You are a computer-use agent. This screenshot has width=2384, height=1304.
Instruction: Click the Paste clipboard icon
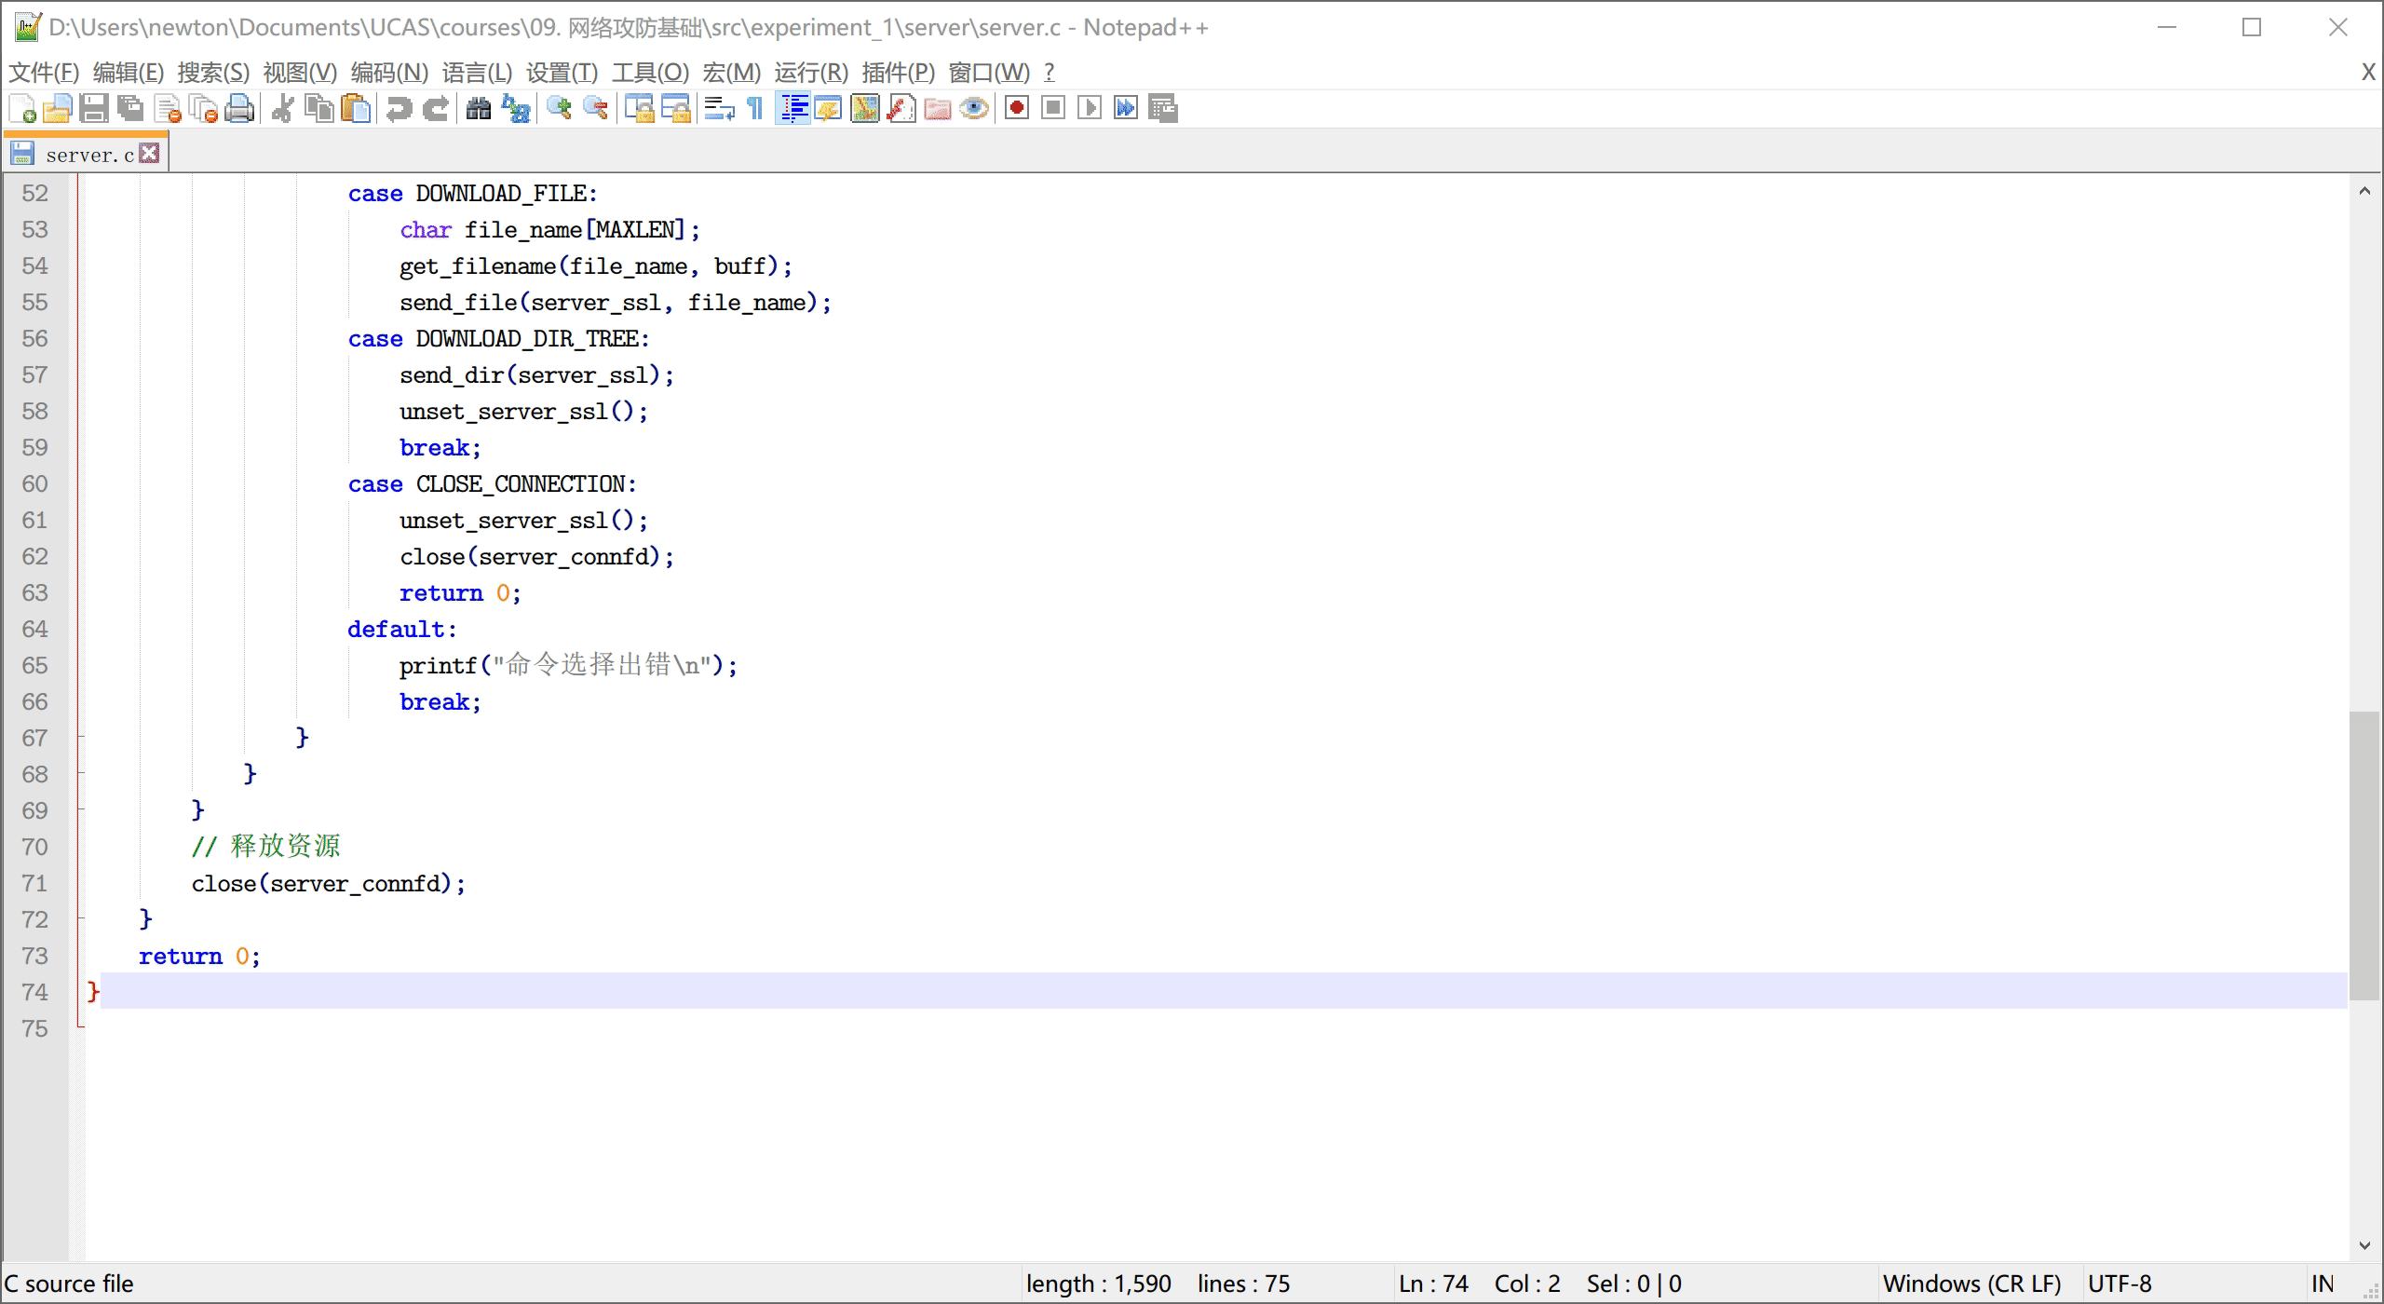(x=356, y=109)
